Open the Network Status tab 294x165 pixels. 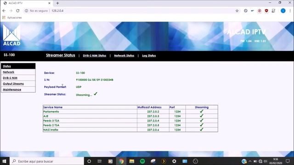pos(124,55)
